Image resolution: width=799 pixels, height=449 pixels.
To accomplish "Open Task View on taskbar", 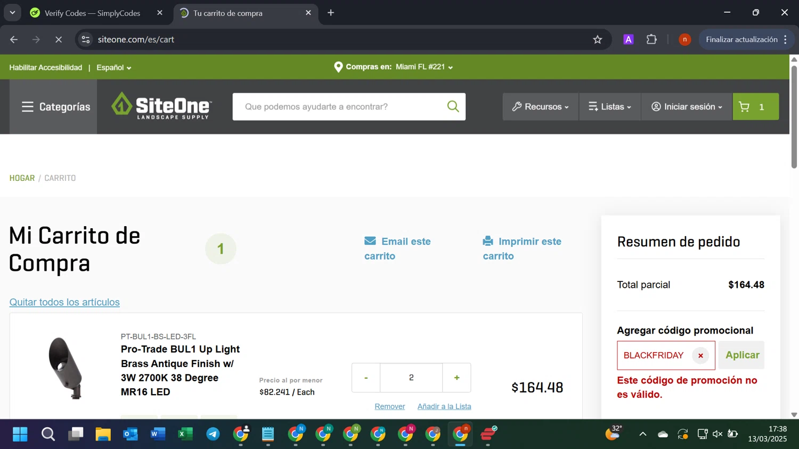I will click(x=76, y=435).
